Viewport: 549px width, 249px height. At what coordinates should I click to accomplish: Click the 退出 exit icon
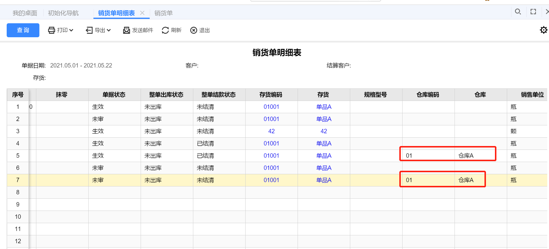point(194,30)
